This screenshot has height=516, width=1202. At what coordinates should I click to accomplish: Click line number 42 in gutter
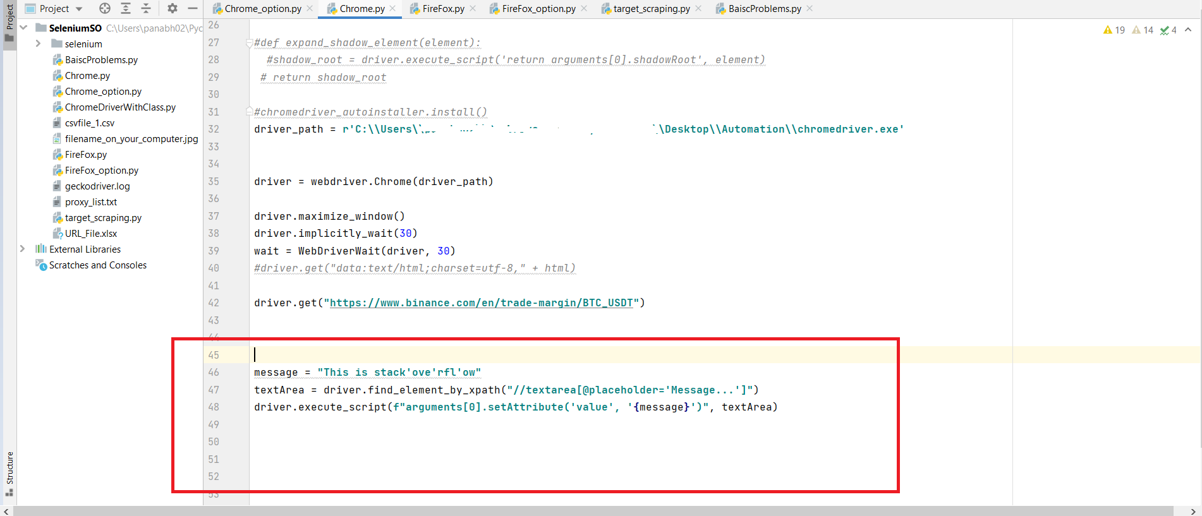tap(214, 303)
